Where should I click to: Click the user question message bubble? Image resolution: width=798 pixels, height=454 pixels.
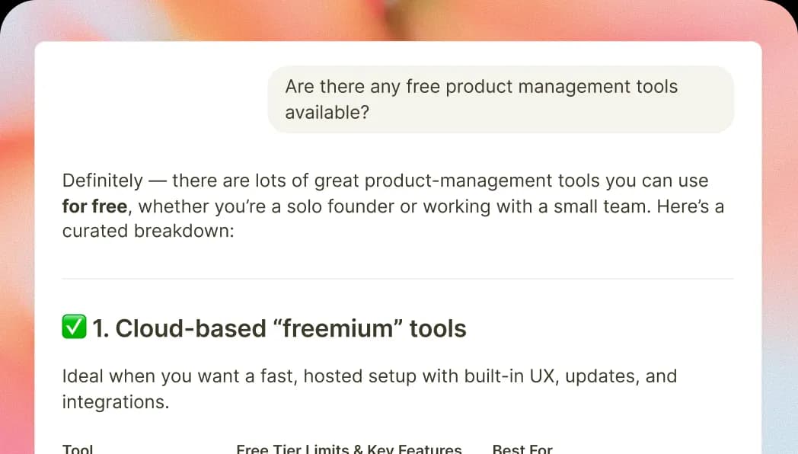[500, 99]
